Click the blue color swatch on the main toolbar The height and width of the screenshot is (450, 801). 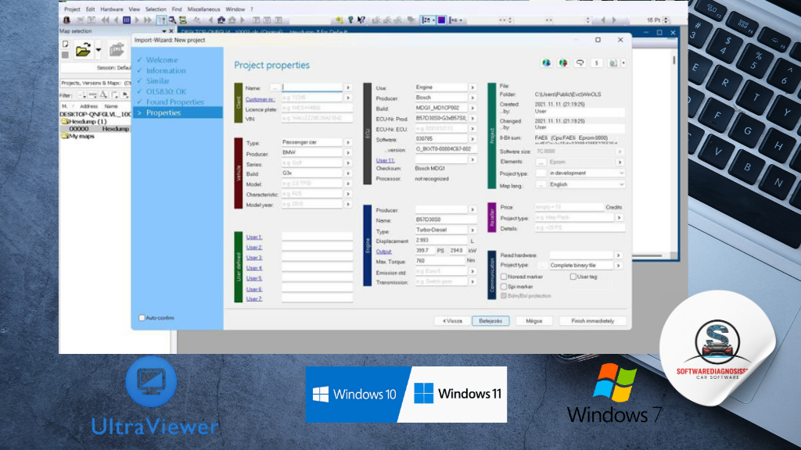tap(440, 18)
